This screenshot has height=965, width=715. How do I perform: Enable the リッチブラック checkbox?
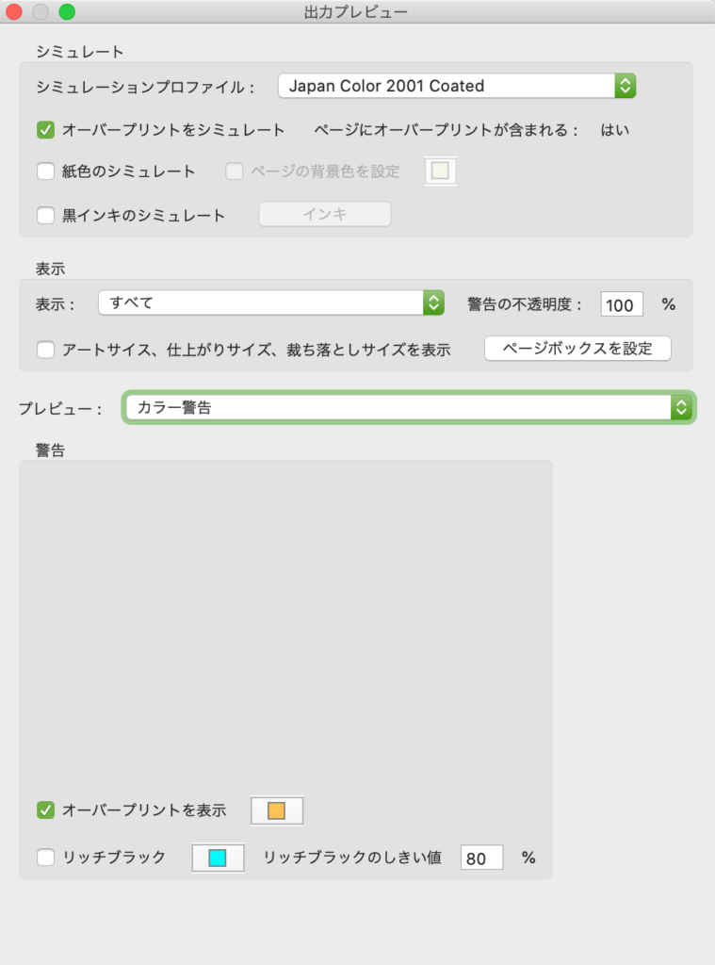45,857
